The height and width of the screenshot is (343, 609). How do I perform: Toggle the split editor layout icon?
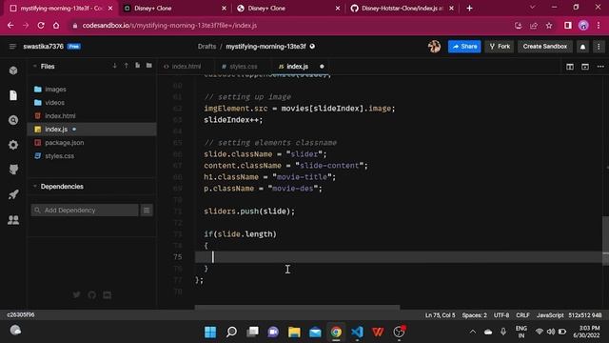[x=570, y=67]
